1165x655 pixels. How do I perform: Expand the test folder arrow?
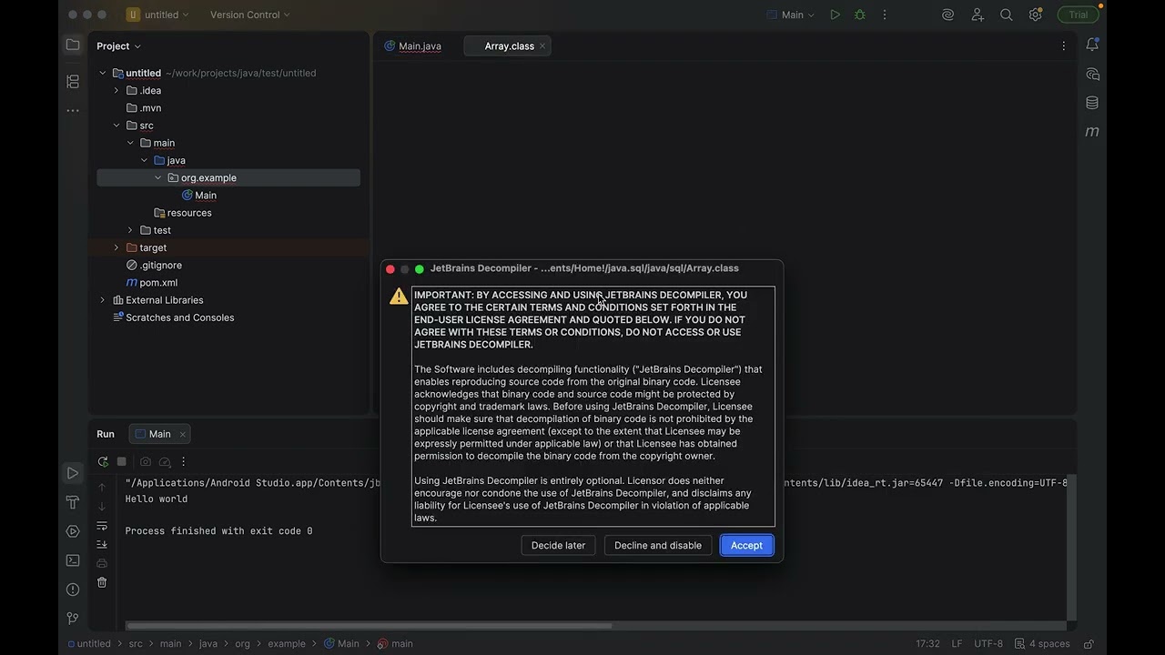pos(130,230)
